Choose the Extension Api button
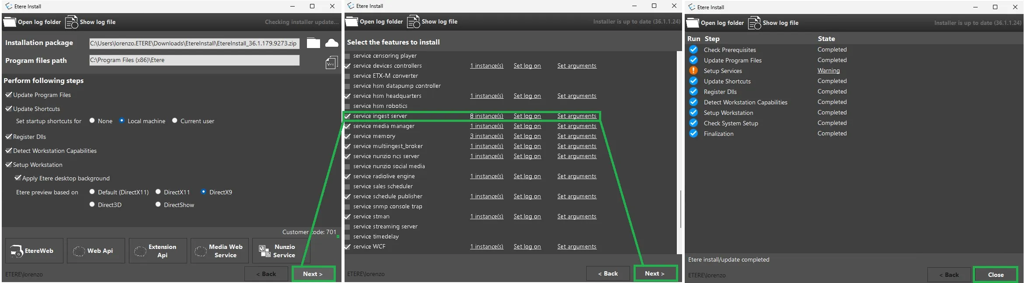 tap(158, 251)
